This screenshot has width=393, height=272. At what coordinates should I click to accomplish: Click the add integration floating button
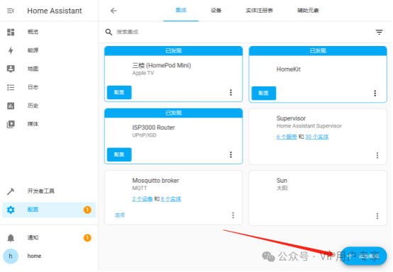(364, 256)
